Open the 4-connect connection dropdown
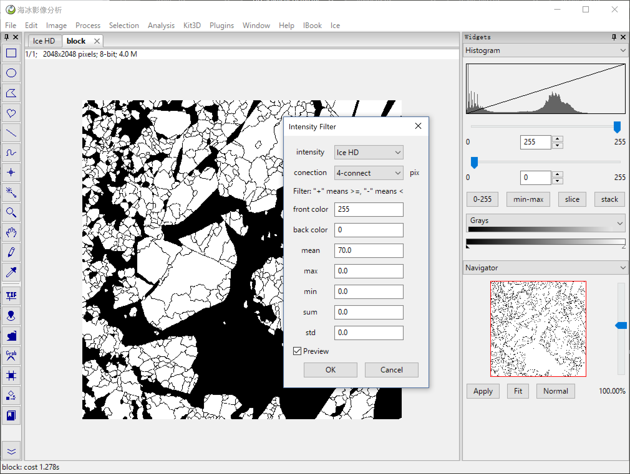630x474 pixels. [368, 173]
